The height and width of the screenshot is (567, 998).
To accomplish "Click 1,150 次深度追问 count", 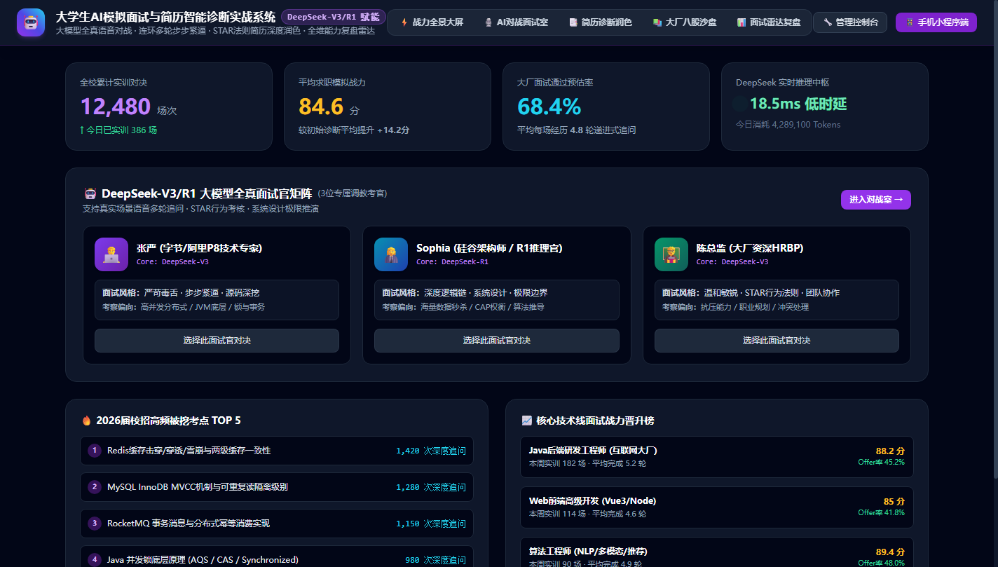I will [x=431, y=524].
